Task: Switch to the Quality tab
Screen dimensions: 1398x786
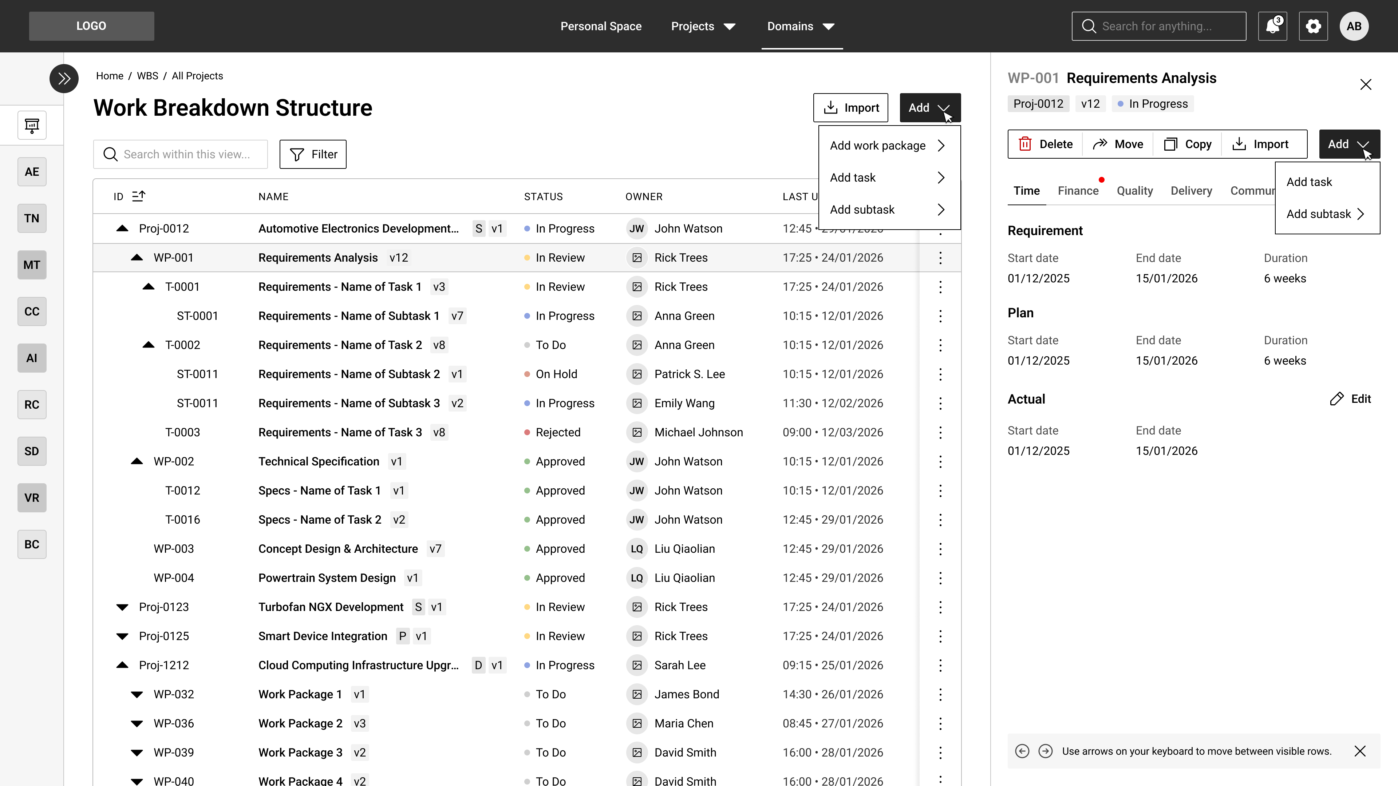Action: [1135, 191]
